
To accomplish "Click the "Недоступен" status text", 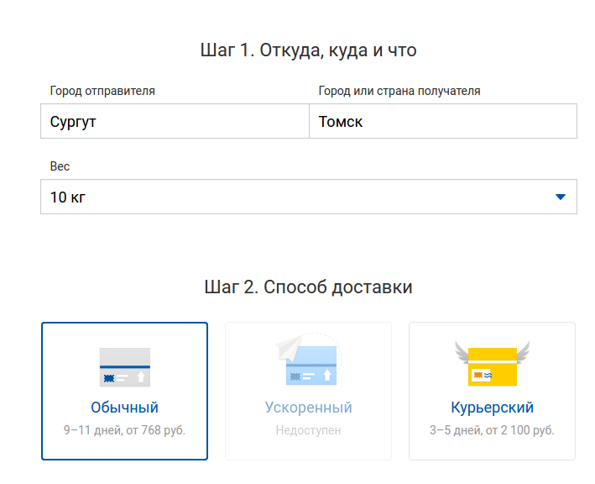I will (309, 430).
